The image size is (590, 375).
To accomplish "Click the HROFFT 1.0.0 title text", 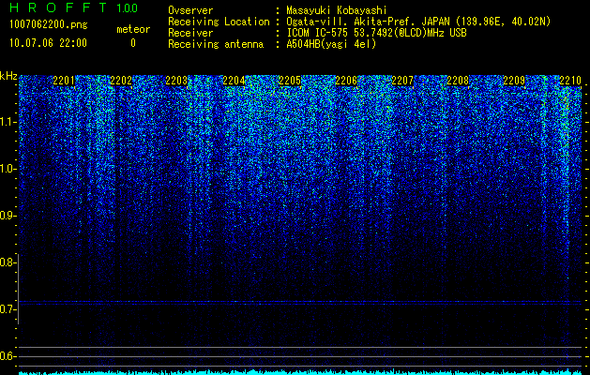I will click(x=74, y=7).
